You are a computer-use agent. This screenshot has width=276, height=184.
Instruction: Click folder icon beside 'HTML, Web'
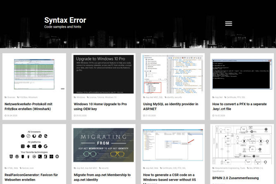click(6, 168)
